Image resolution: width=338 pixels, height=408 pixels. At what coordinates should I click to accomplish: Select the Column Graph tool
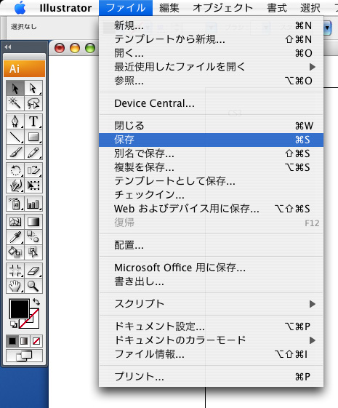coord(33,204)
